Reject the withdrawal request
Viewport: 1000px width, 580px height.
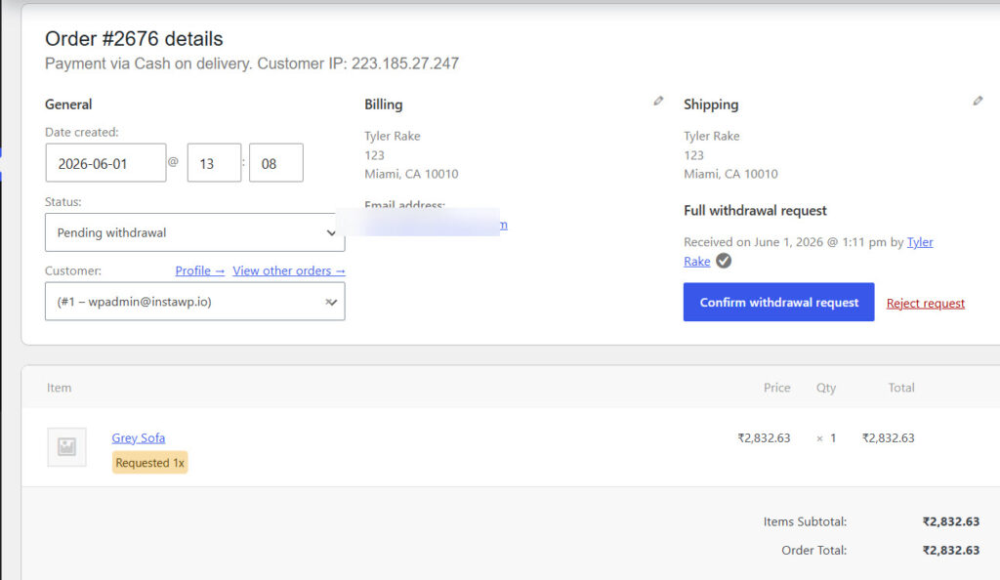[926, 304]
